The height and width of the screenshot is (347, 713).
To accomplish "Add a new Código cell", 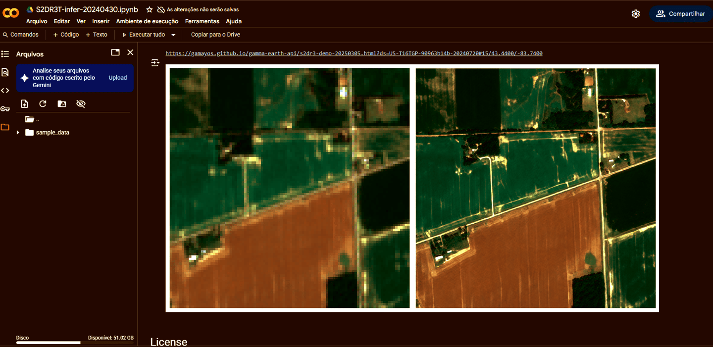I will click(x=66, y=35).
